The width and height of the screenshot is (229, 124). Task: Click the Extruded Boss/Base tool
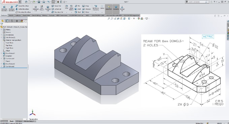click(x=4, y=9)
